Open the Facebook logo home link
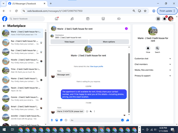The width and height of the screenshot is (178, 133). [5, 19]
